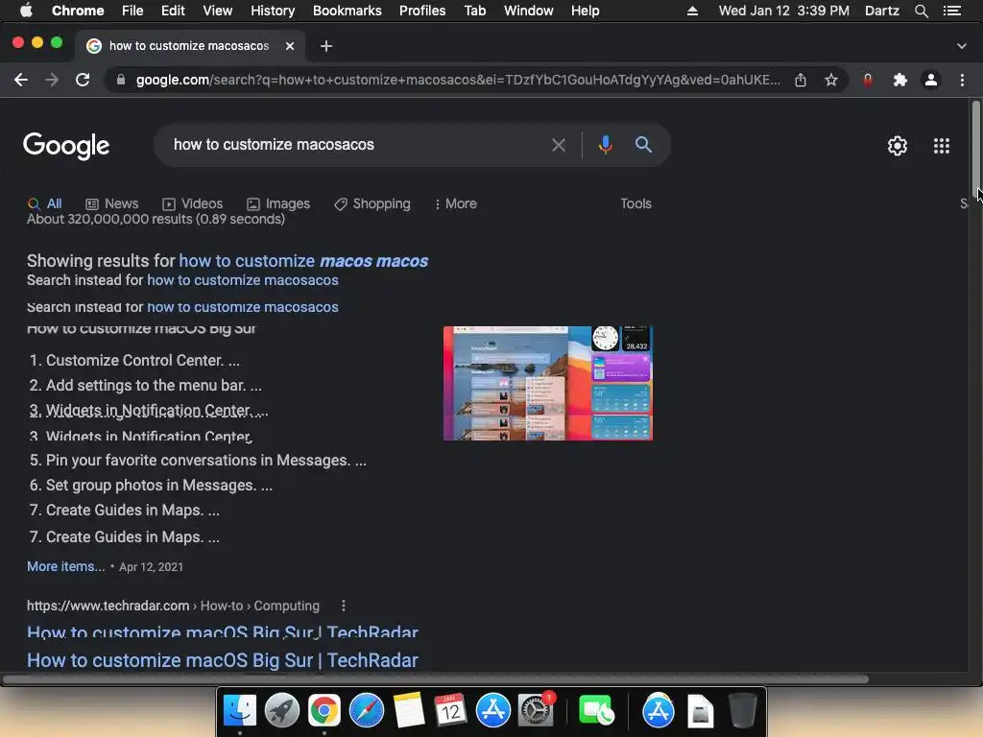Screen dimensions: 983x737
Task: Open 'How to customize macOS Big Sur | TechRadar'
Action: click(223, 660)
